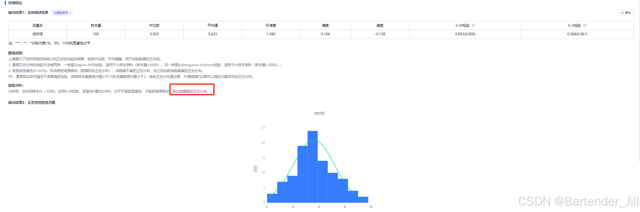Click the mean value 5.623

pyautogui.click(x=212, y=34)
